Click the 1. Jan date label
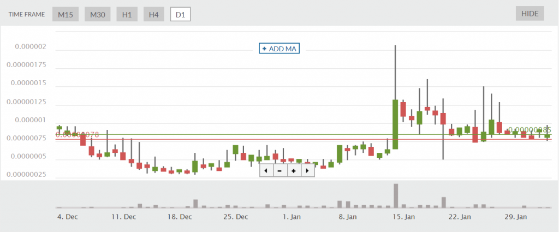Viewport: 559px width, 232px height. pyautogui.click(x=292, y=217)
